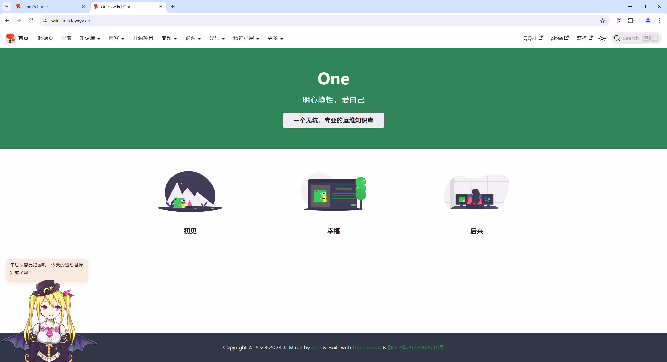
Task: Open the Chrome profile avatar icon
Action: pos(648,21)
